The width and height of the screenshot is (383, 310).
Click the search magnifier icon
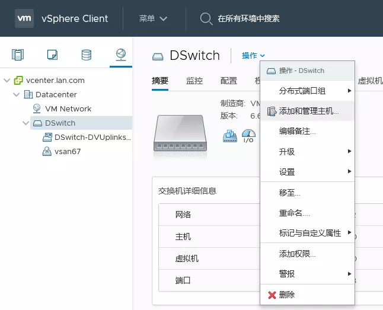pyautogui.click(x=206, y=18)
